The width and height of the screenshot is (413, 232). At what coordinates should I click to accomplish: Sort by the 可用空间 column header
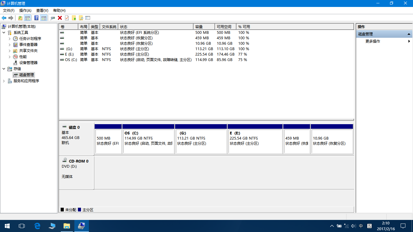(x=226, y=27)
